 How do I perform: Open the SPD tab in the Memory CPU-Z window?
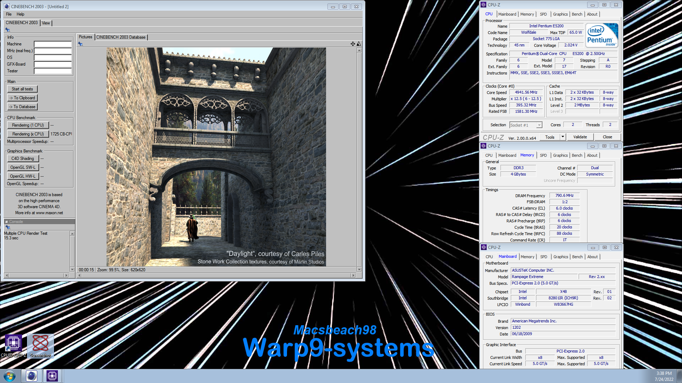tap(543, 155)
